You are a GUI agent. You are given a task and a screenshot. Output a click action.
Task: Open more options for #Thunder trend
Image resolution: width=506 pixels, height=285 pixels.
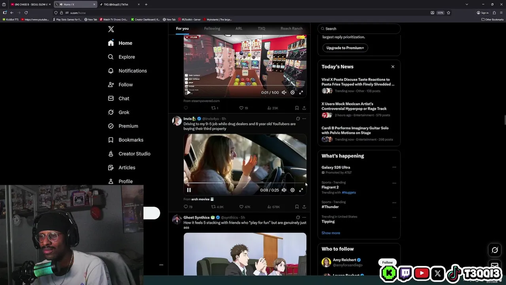click(x=394, y=203)
